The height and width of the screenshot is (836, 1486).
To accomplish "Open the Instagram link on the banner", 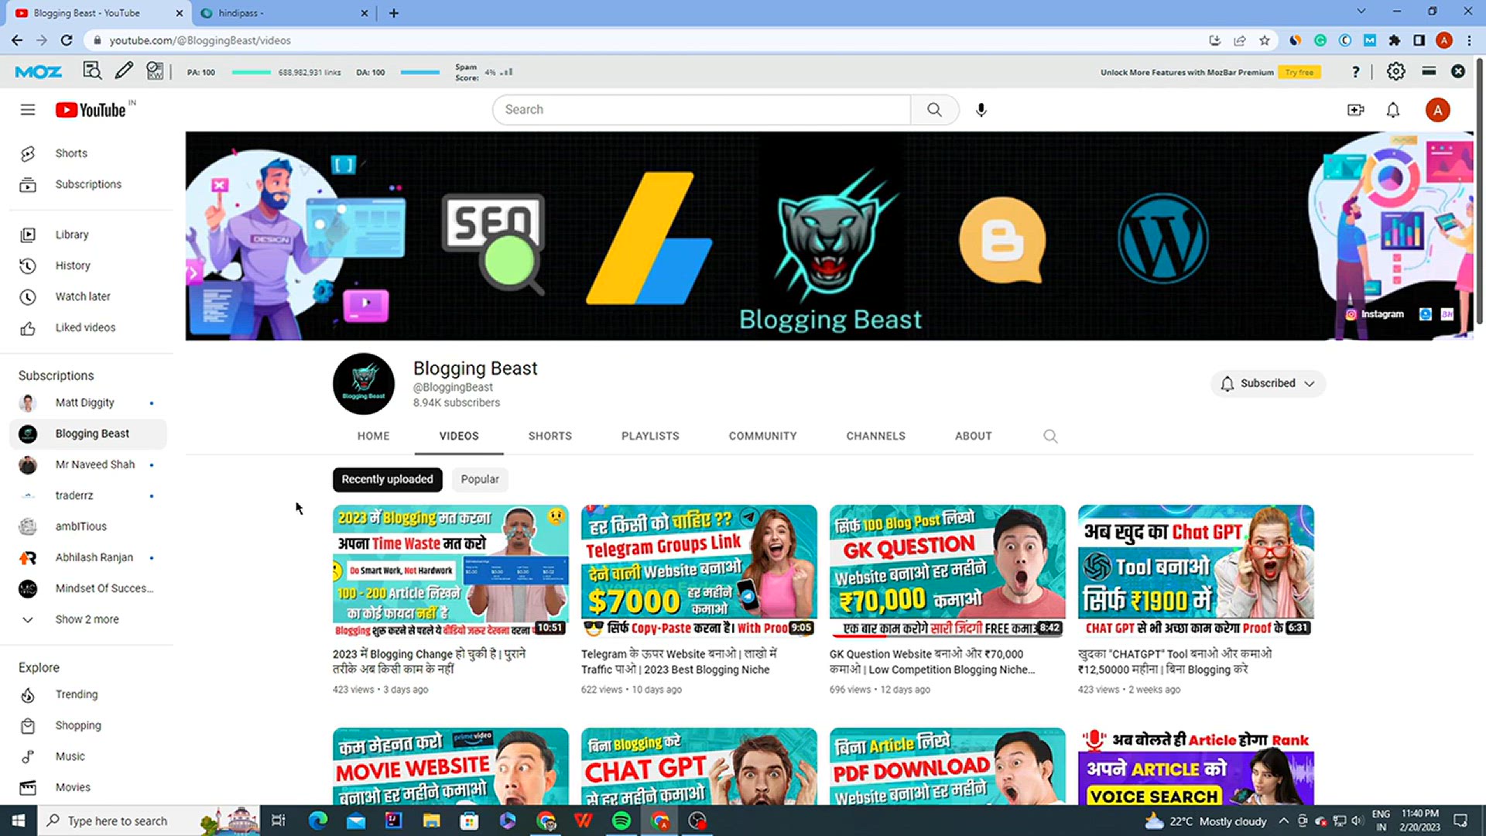I will pos(1375,314).
